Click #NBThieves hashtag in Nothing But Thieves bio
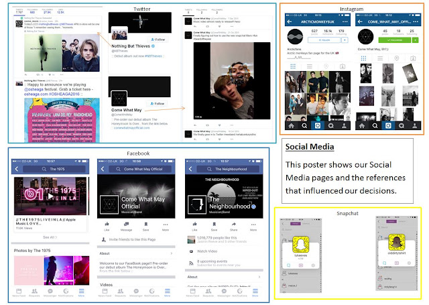The image size is (429, 305). pyautogui.click(x=154, y=56)
